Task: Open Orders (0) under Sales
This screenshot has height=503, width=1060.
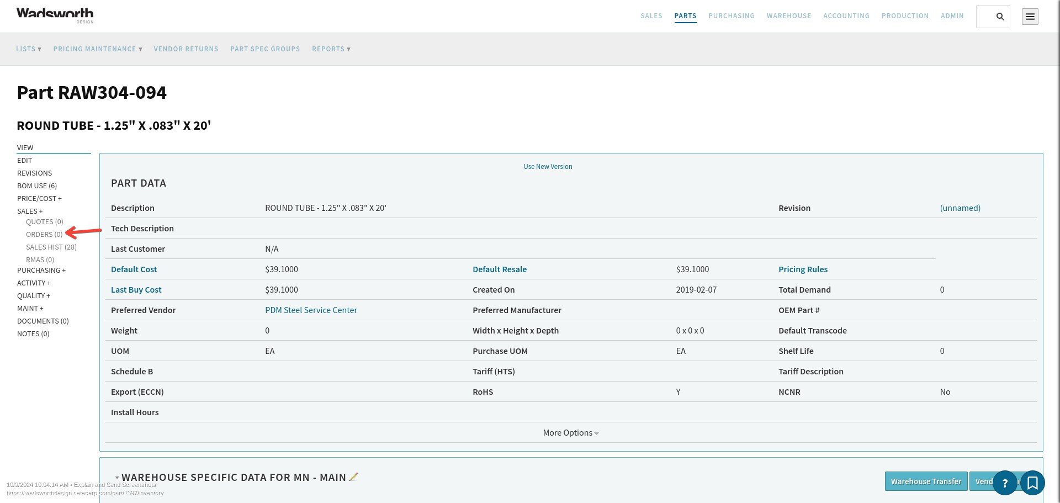Action: click(x=44, y=234)
